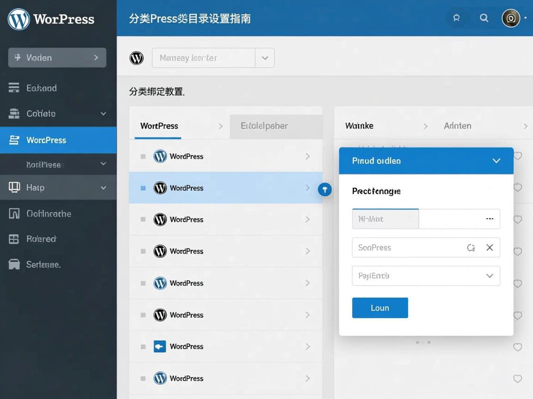This screenshot has width=533, height=399.
Task: Toggle the heart favorite at the bottom right
Action: [518, 379]
